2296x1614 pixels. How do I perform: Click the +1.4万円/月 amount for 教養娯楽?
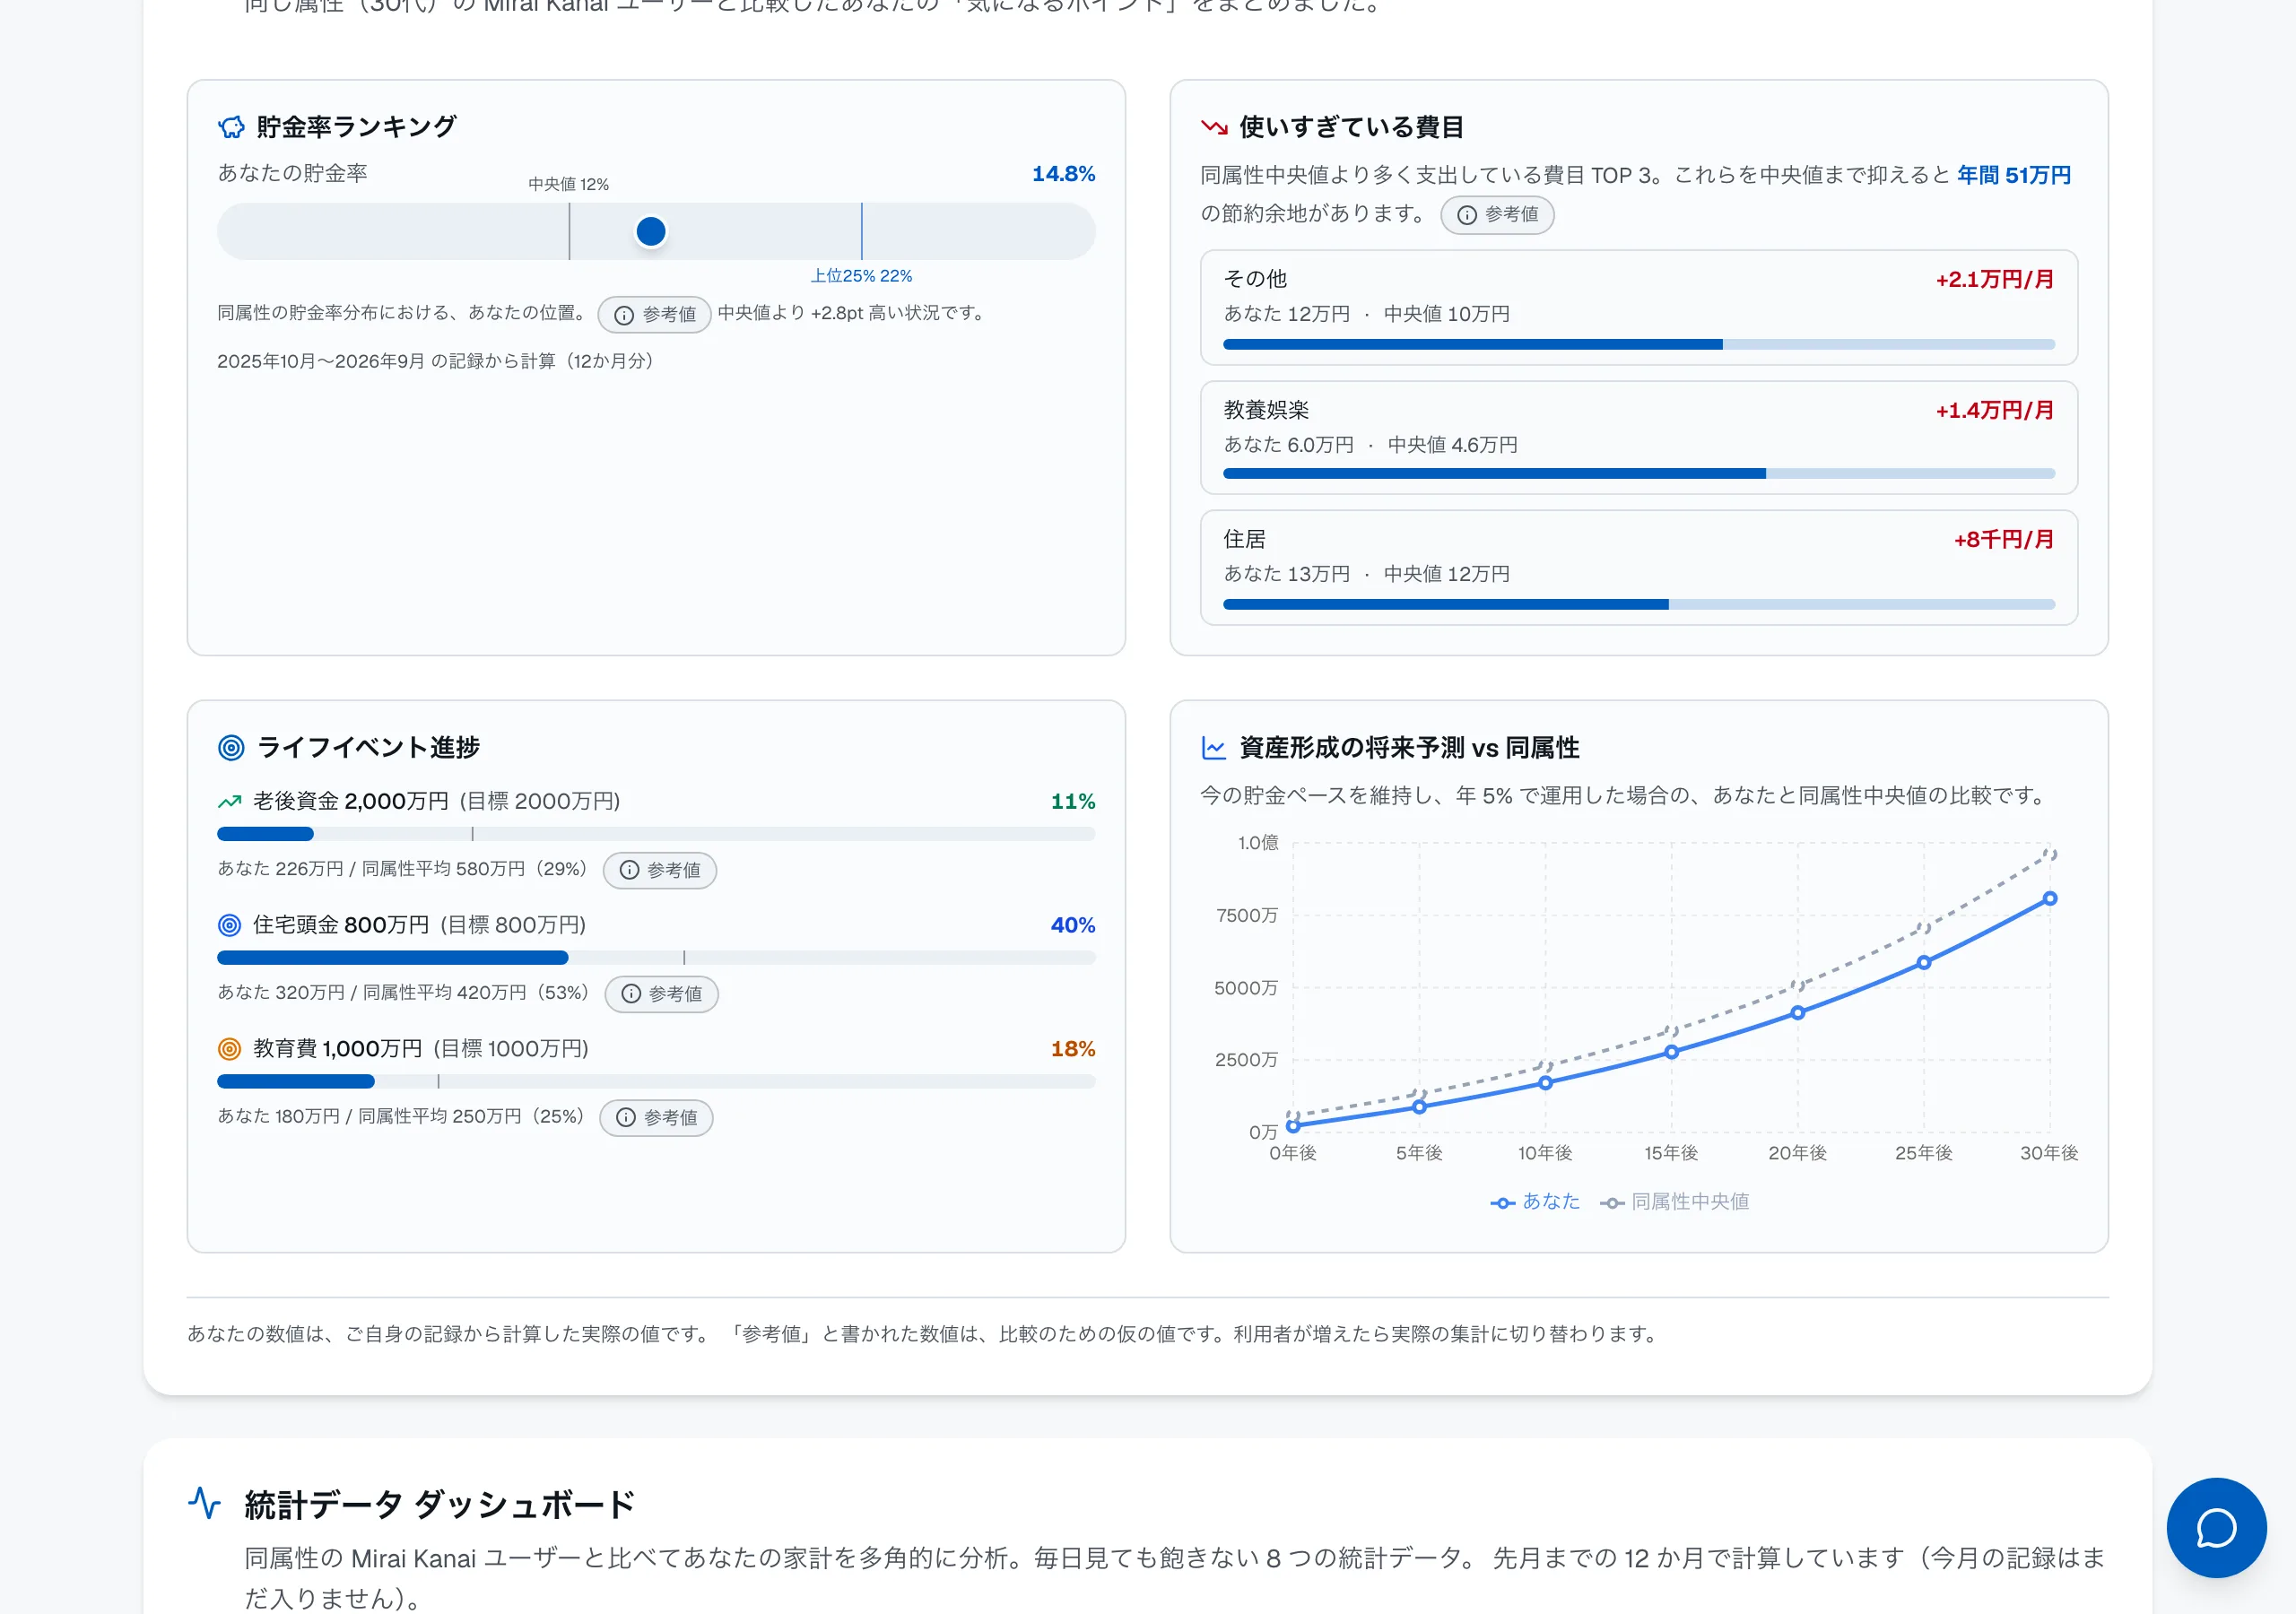click(1995, 411)
